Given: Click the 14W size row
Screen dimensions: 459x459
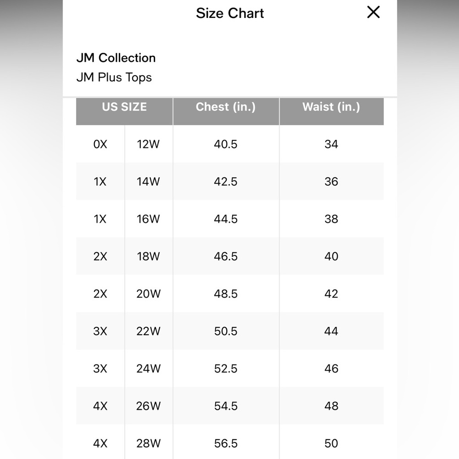Looking at the screenshot, I should 148,182.
